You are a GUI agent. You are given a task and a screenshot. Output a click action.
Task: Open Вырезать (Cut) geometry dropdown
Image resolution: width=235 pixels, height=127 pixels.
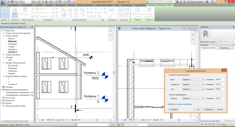pos(49,12)
